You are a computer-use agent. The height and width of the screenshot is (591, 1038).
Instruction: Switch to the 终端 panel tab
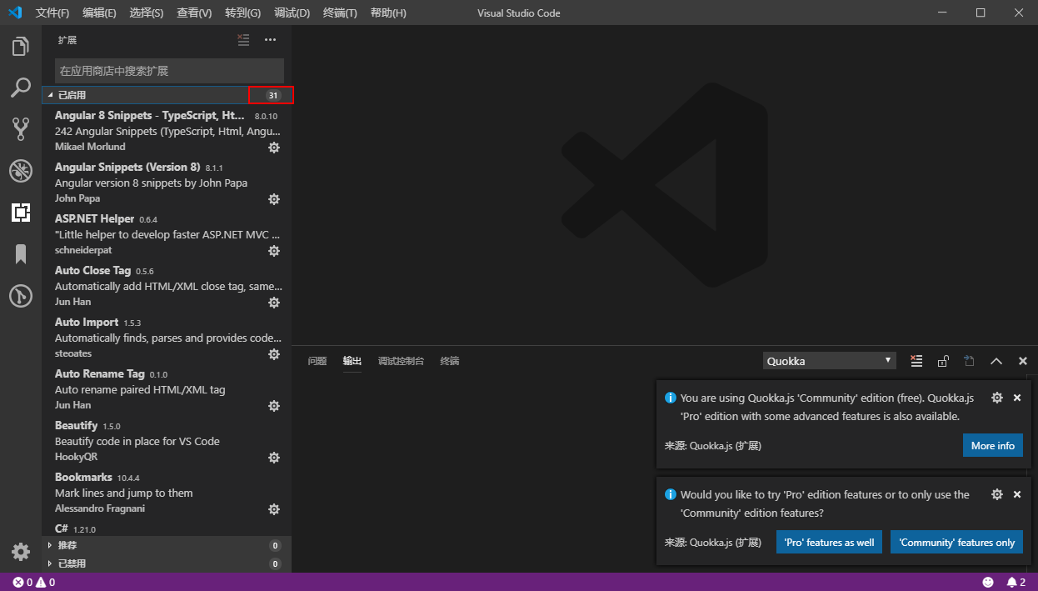[x=450, y=361]
